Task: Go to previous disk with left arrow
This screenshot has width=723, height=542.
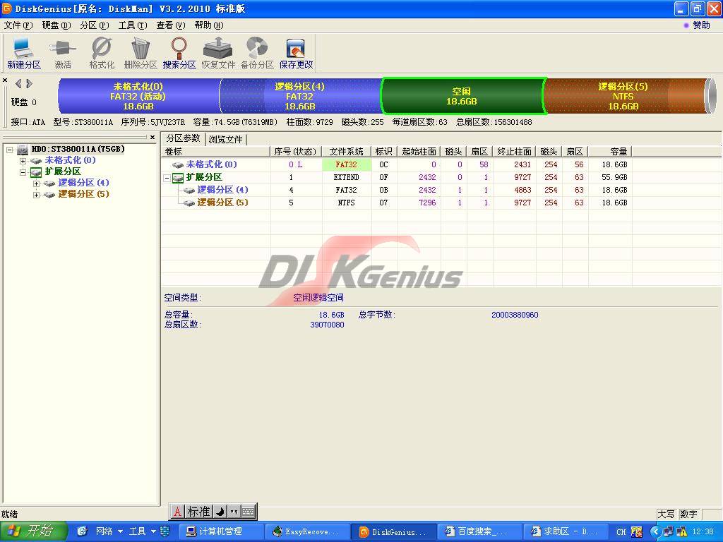Action: point(18,83)
